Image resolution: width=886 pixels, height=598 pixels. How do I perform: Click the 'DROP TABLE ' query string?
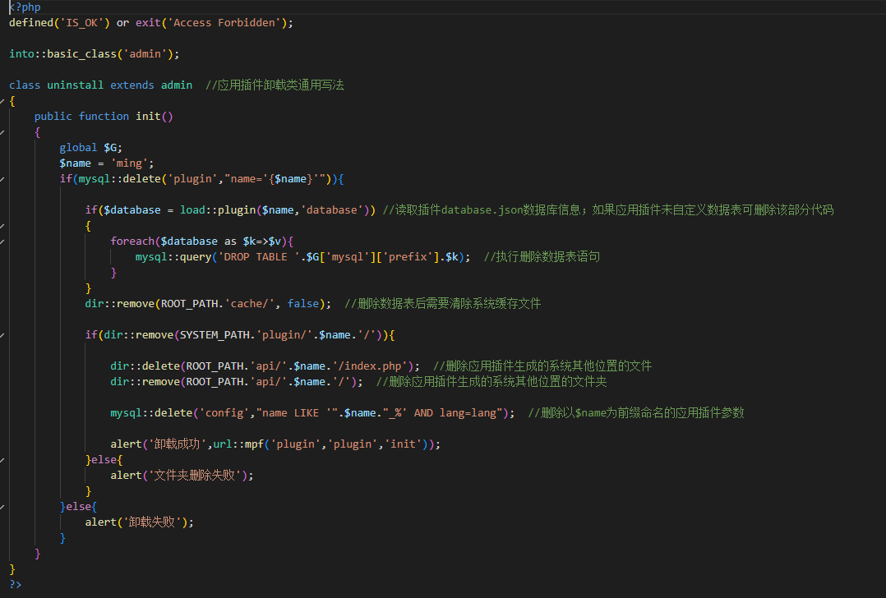click(249, 257)
